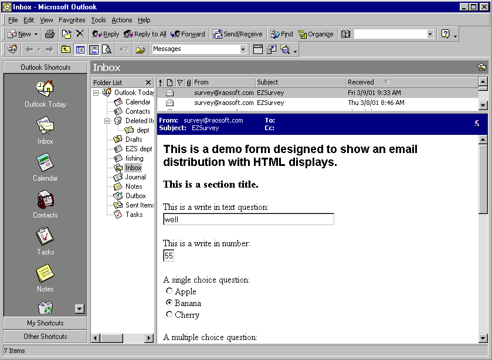Screen dimensions: 492x360
Task: Open the Back button history dropdown
Action: tap(39, 50)
